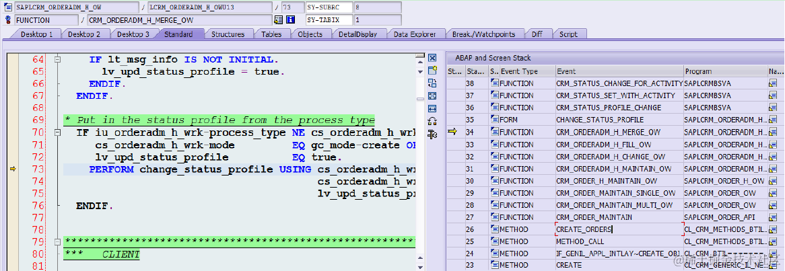The image size is (785, 271).
Task: Open the Tables tab
Action: coord(271,34)
